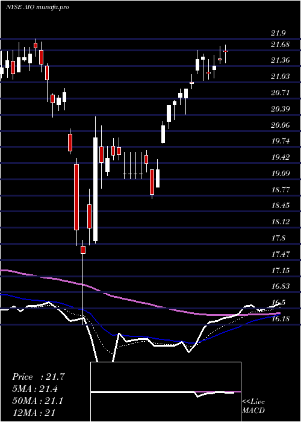The image size is (301, 422).
Task: Click the 20.39 price axis label
Action: 281,109
